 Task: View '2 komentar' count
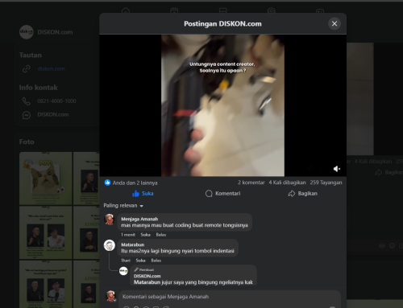pos(251,183)
